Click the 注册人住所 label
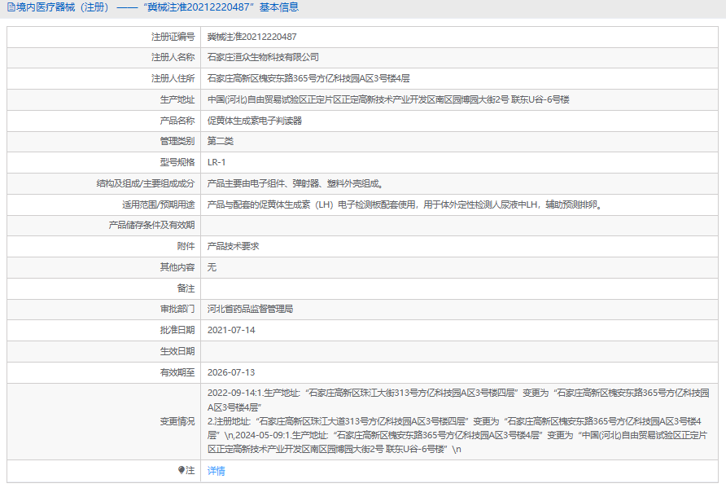The width and height of the screenshot is (726, 488). 173,78
